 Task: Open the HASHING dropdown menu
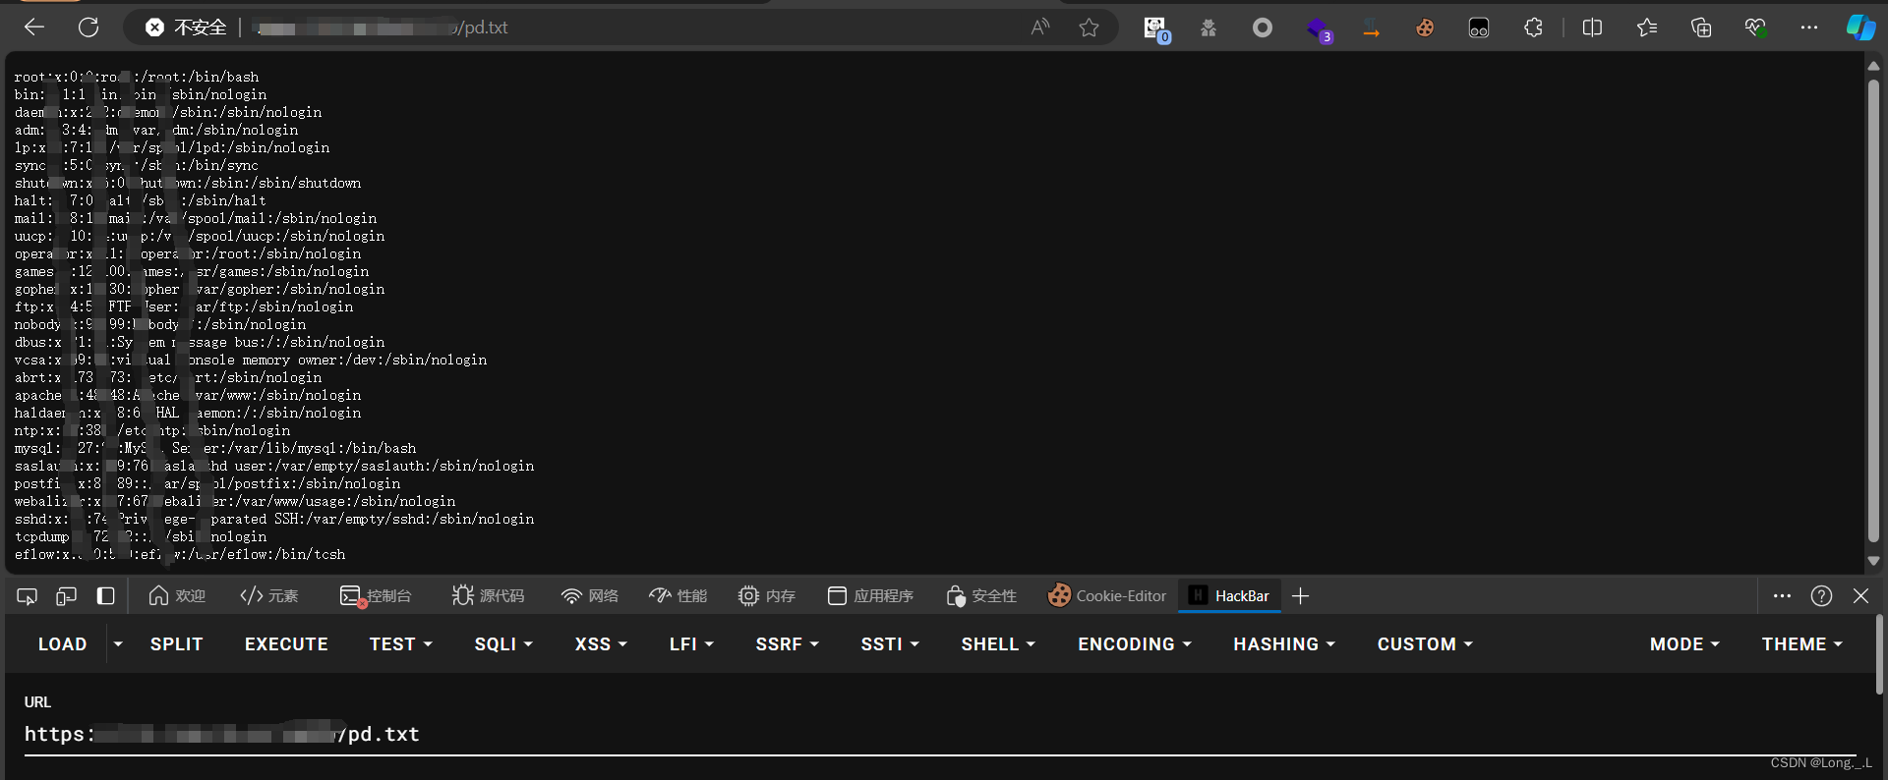(x=1284, y=644)
